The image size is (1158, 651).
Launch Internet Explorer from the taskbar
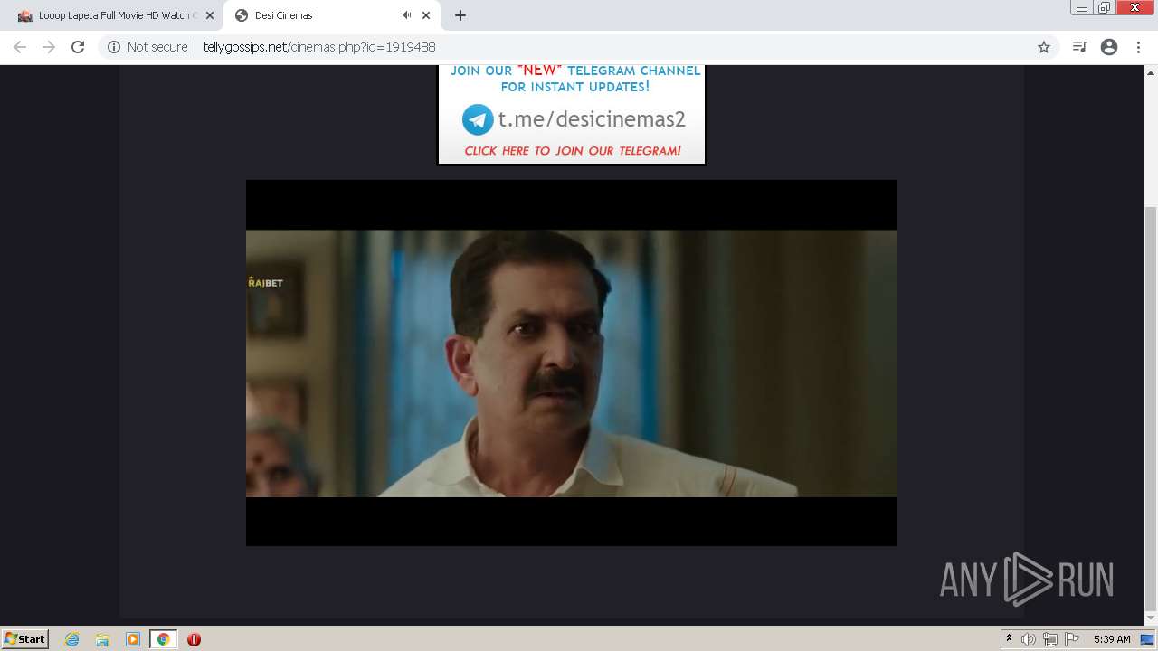[72, 639]
